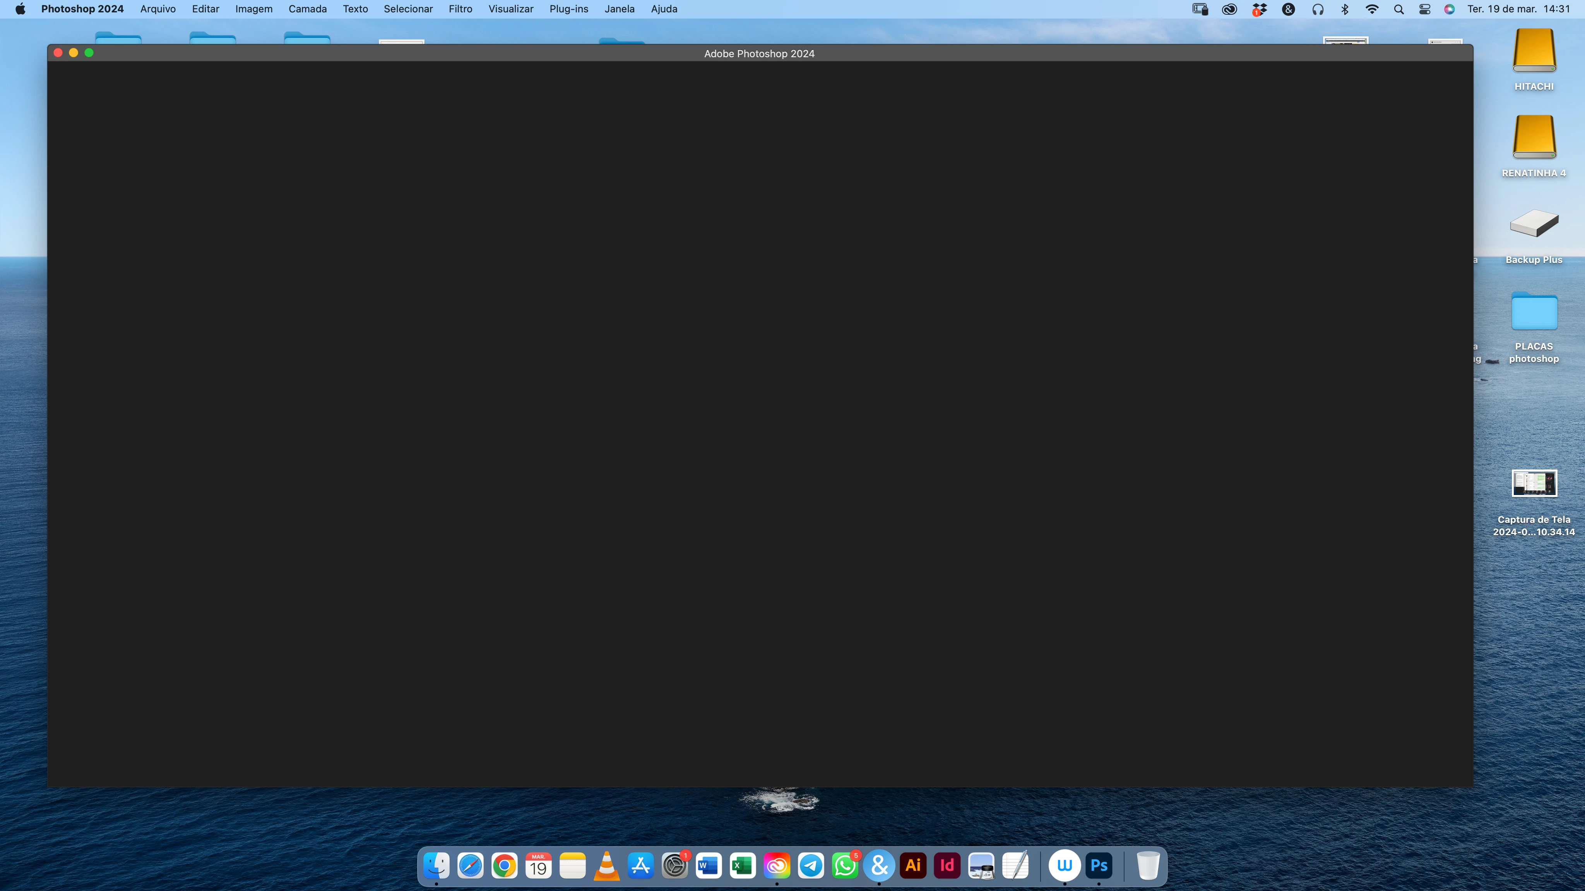Open the Dropbox menu bar icon
Image resolution: width=1585 pixels, height=891 pixels.
click(1259, 9)
